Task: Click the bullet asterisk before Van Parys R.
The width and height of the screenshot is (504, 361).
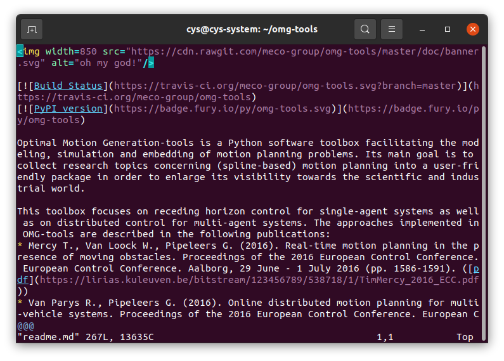Action: click(x=20, y=303)
